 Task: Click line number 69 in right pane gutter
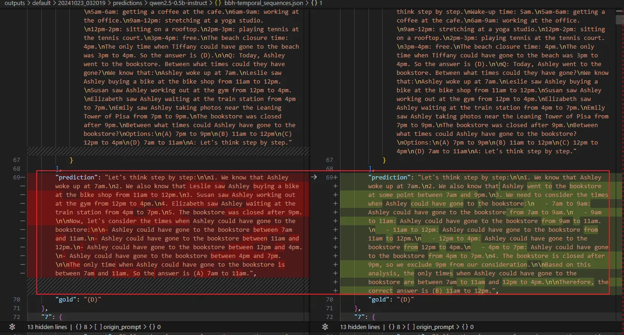[329, 177]
